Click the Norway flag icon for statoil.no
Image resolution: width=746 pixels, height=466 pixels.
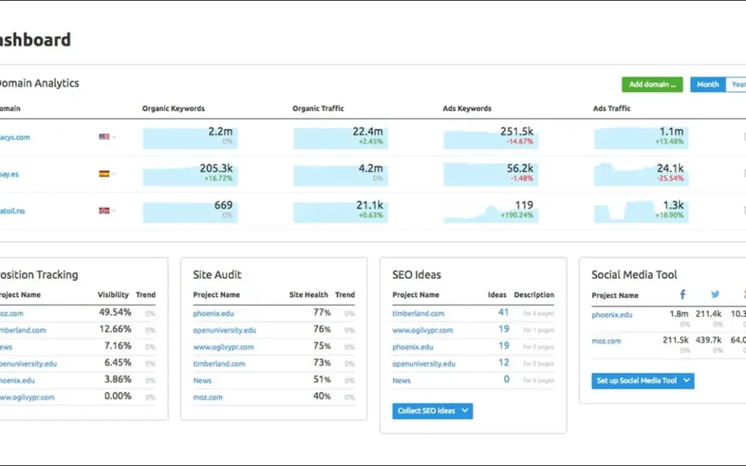[104, 211]
